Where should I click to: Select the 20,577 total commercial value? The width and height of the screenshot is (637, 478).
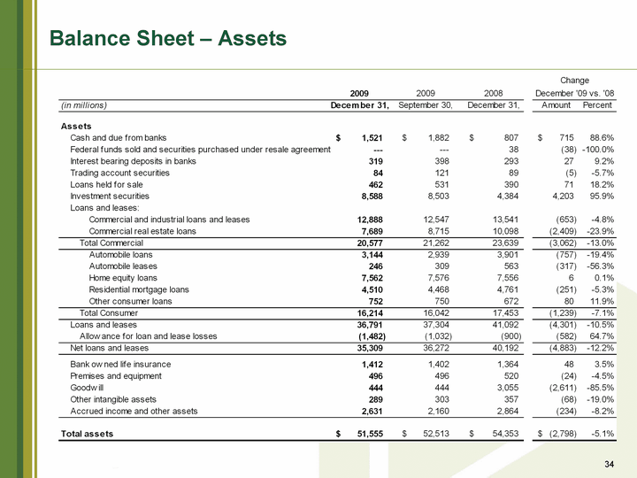[x=370, y=243]
